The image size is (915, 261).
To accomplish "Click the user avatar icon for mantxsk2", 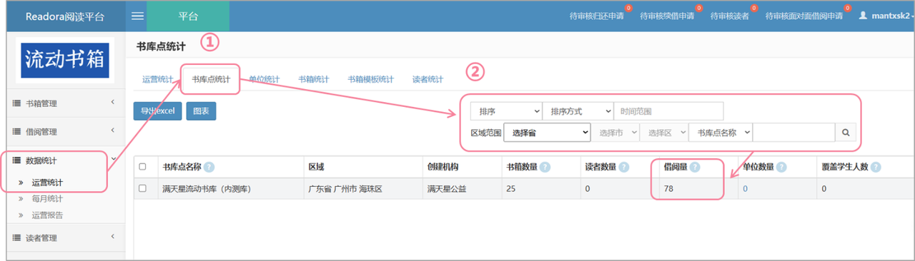I will (863, 15).
